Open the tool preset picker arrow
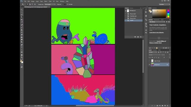Viewport: 191px width, 107px height. click(x=25, y=4)
